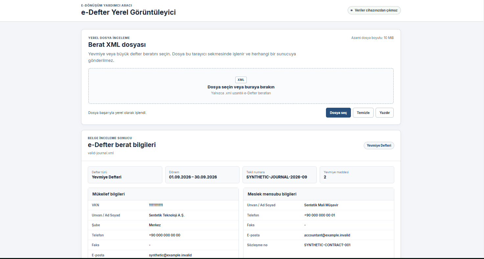Click the e-Defter Yerel Görüntüleyici title
This screenshot has width=484, height=259.
tap(128, 12)
